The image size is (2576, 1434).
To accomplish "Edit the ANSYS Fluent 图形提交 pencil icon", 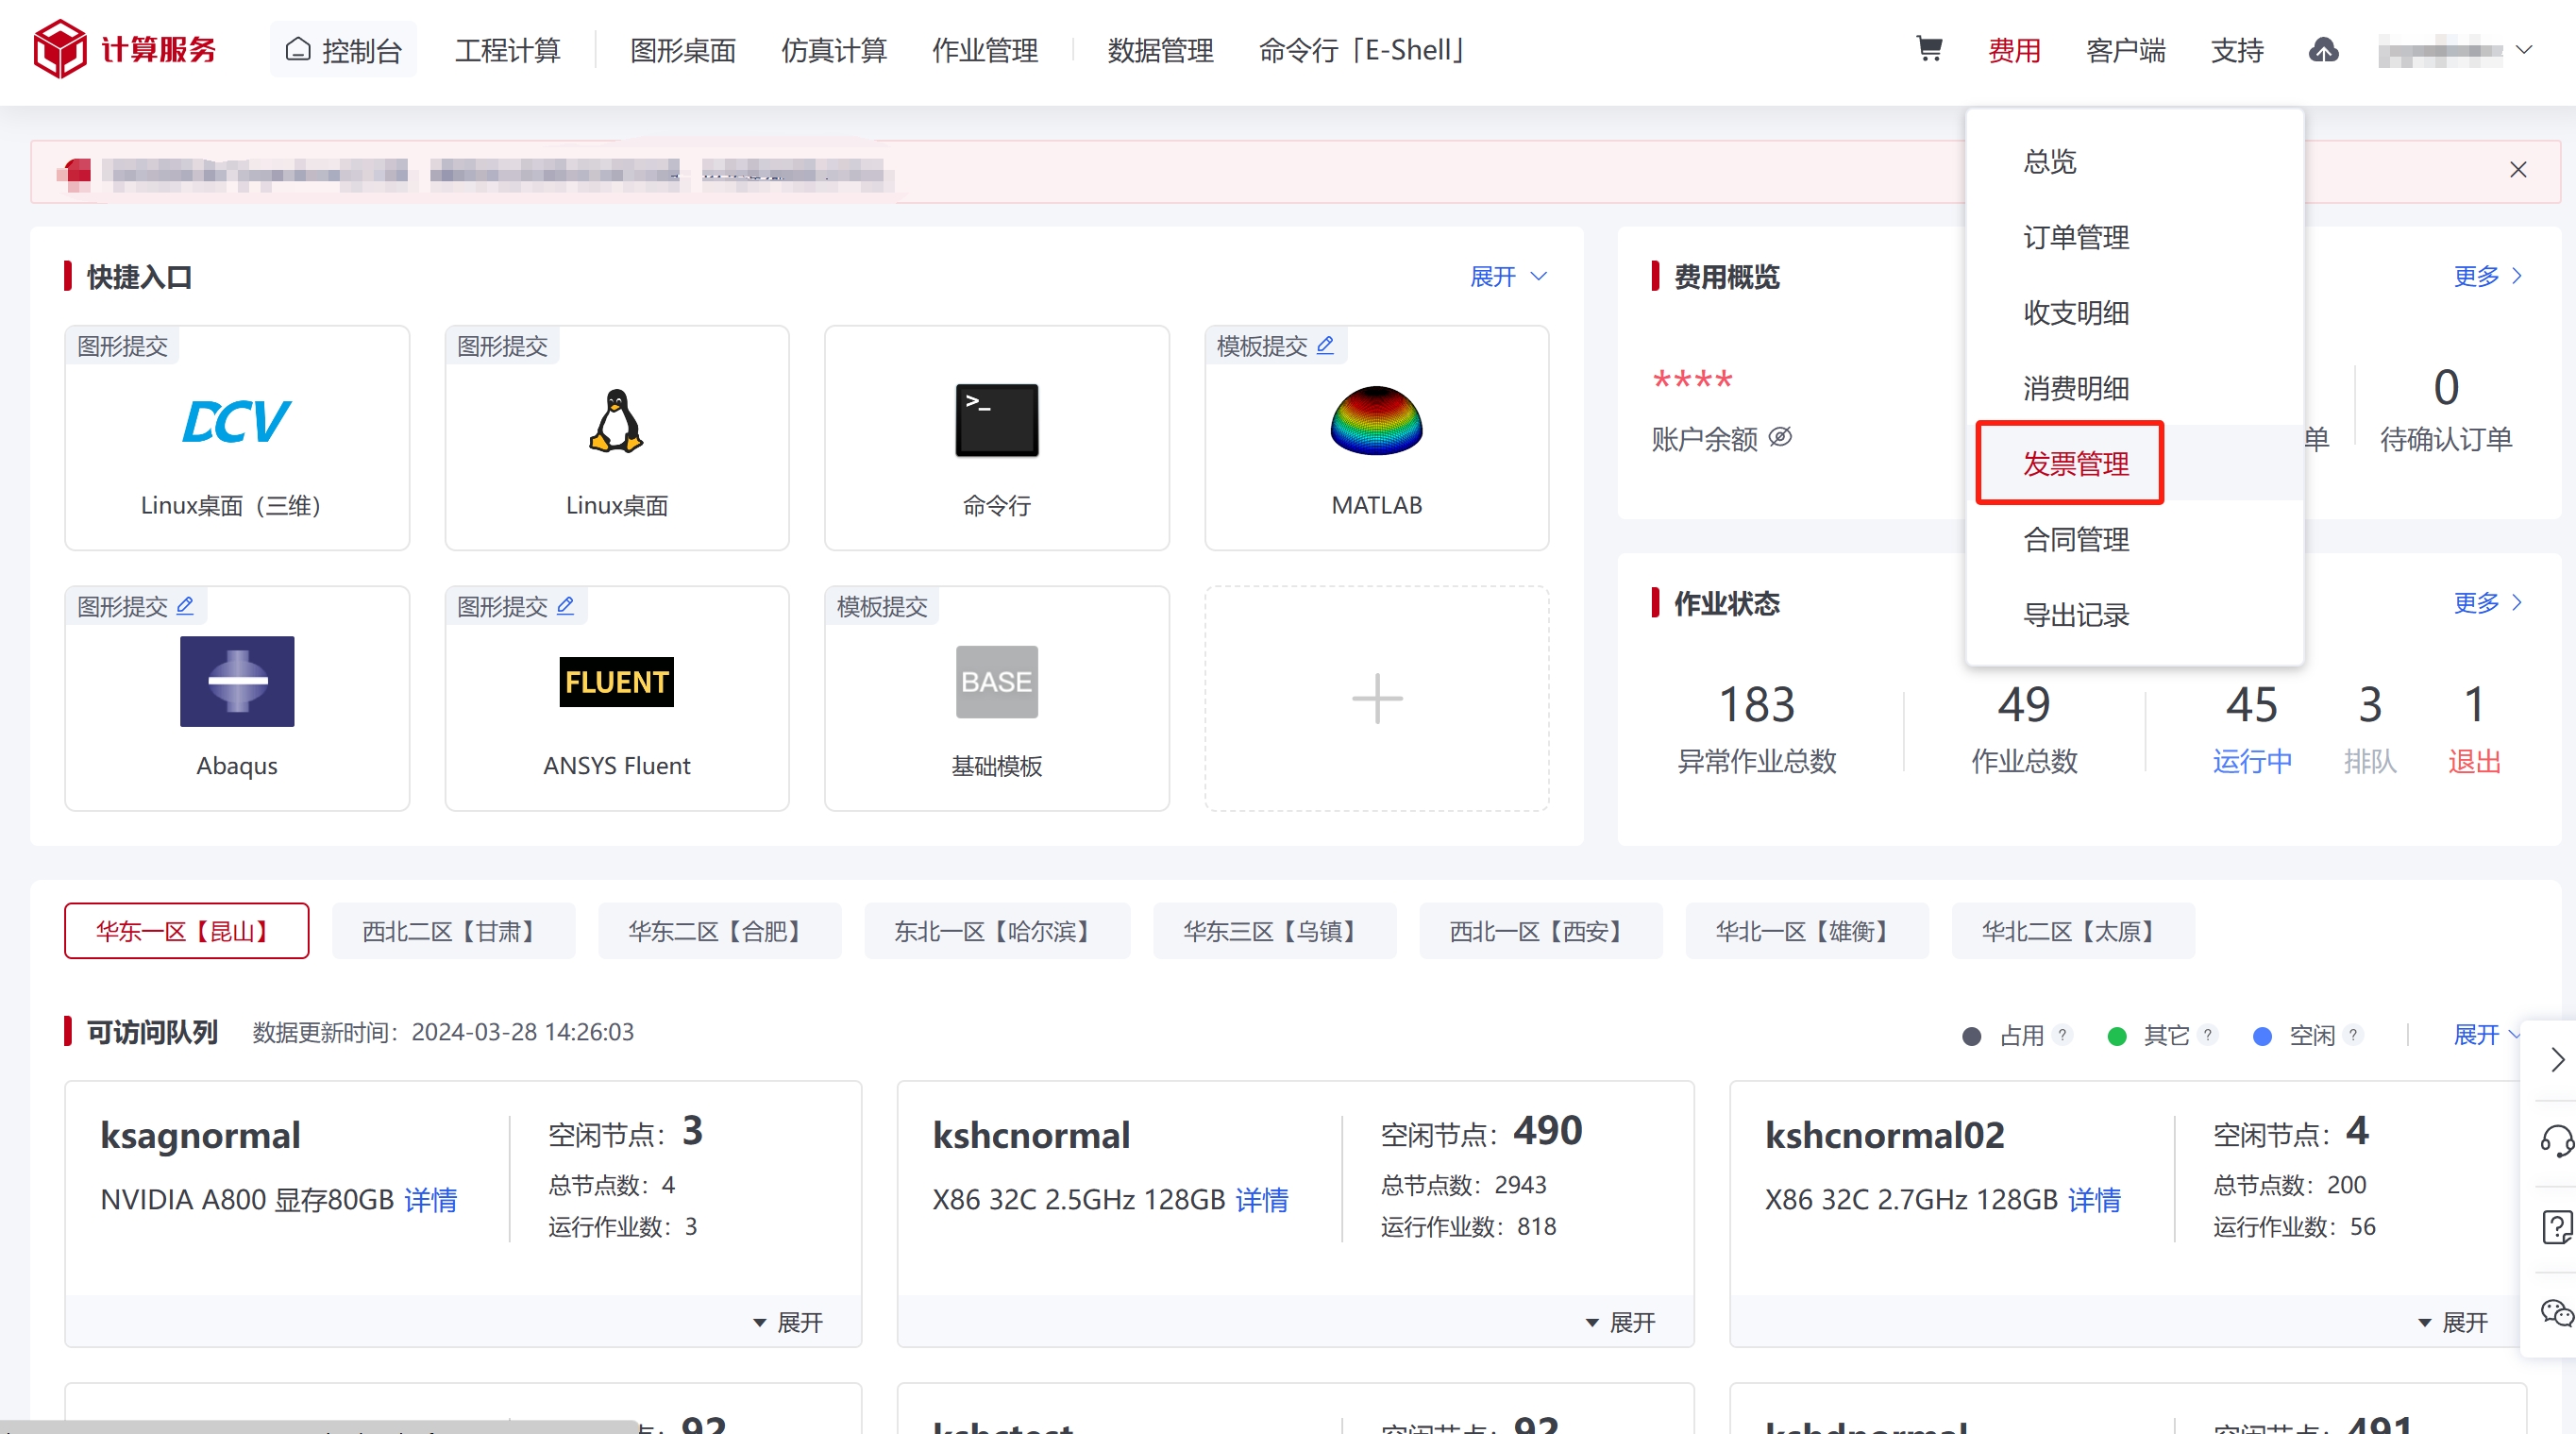I will pos(565,605).
